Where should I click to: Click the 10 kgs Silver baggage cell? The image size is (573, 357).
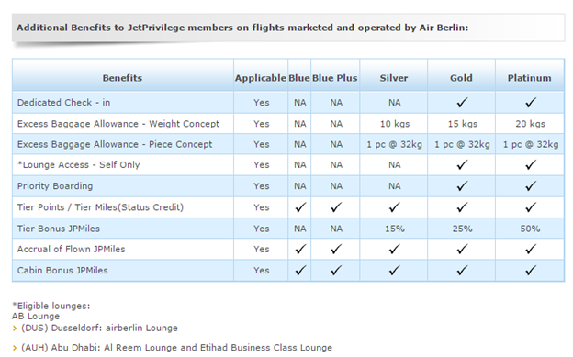point(395,124)
